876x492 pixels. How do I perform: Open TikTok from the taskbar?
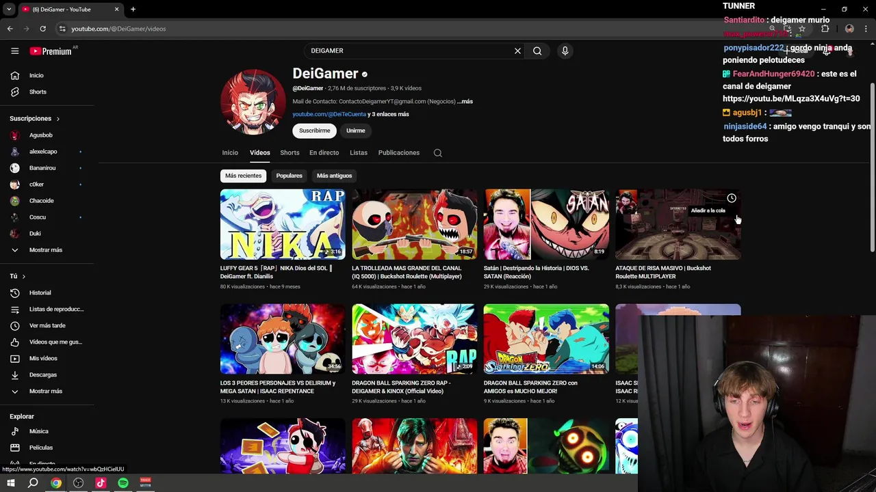[101, 483]
